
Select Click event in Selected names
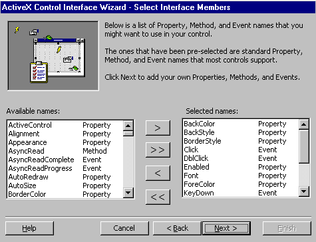tap(241, 150)
